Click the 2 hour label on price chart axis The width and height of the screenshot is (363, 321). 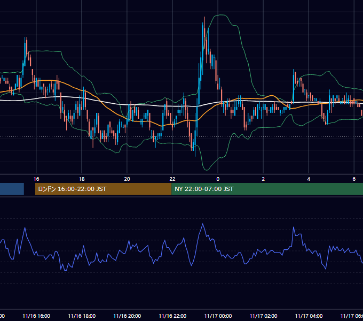[x=263, y=179]
